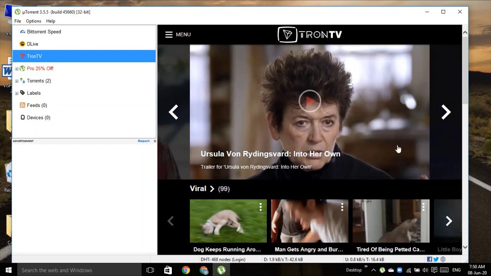The width and height of the screenshot is (491, 276).
Task: Open Man Gets Angry video thumbnail
Action: [x=310, y=221]
